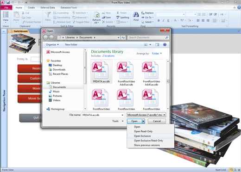Select Music under Libraries
241x172 pixels.
tap(54, 92)
